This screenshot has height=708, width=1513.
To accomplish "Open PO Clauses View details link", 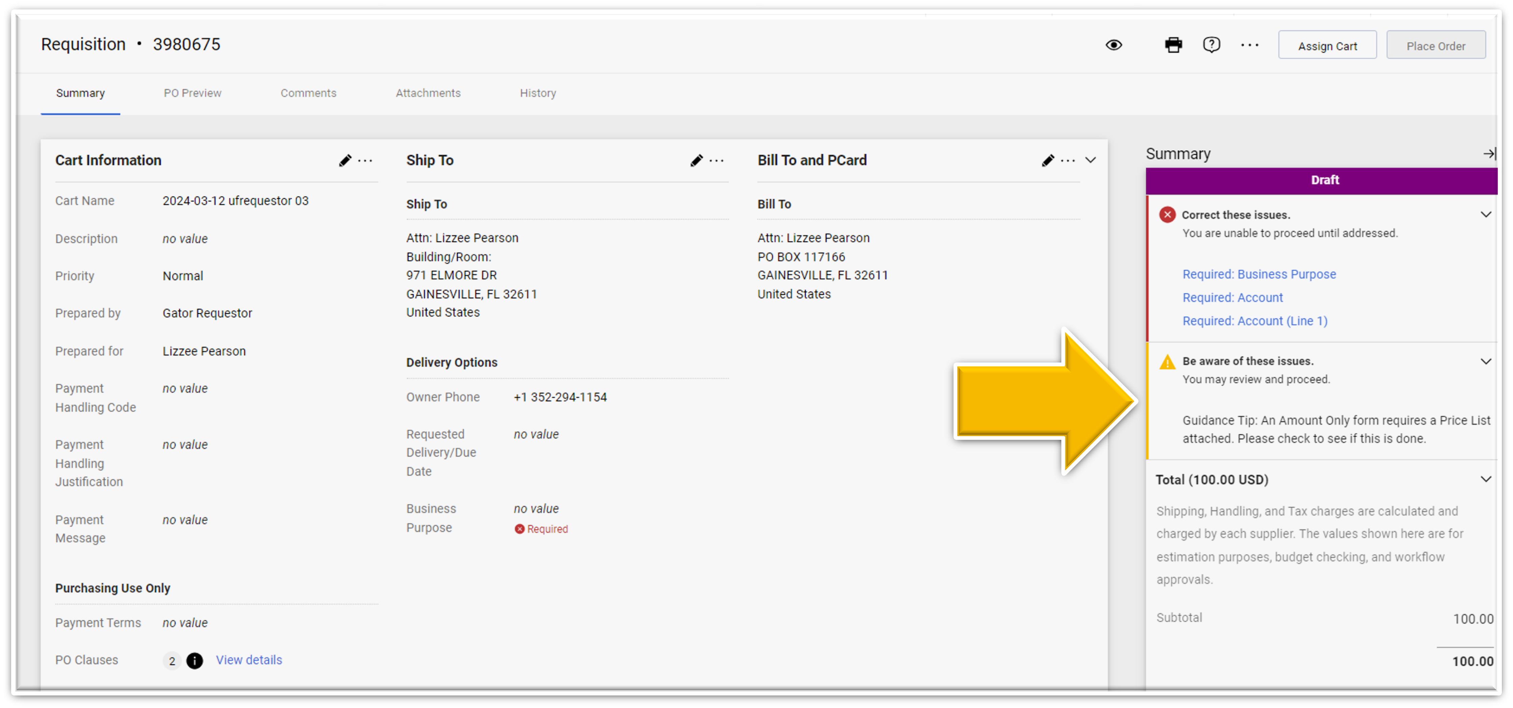I will click(x=248, y=660).
